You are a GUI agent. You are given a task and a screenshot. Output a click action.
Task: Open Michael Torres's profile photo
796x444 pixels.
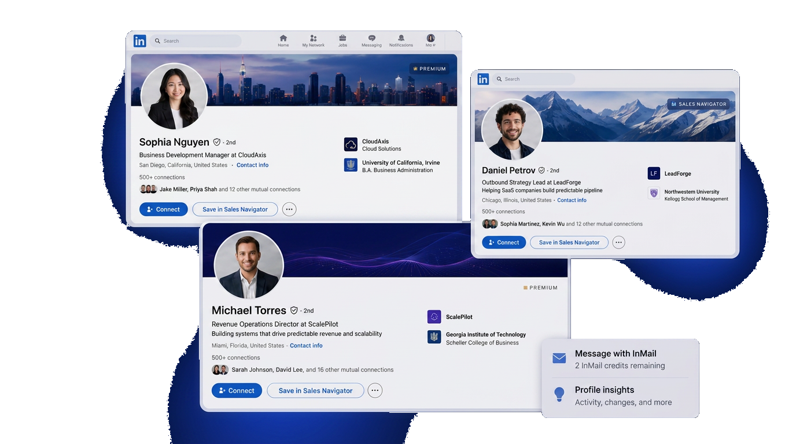pos(249,265)
